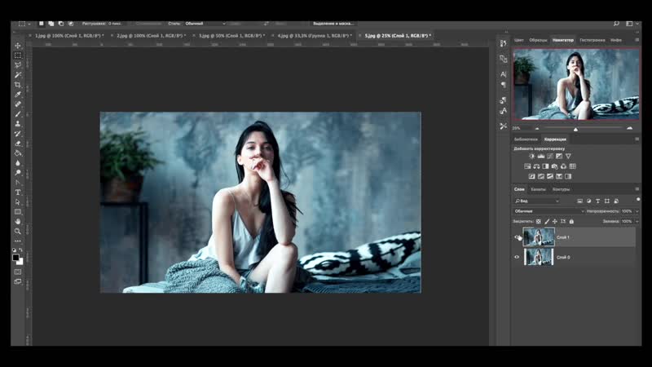The height and width of the screenshot is (367, 652).
Task: Select the Move tool
Action: [17, 46]
